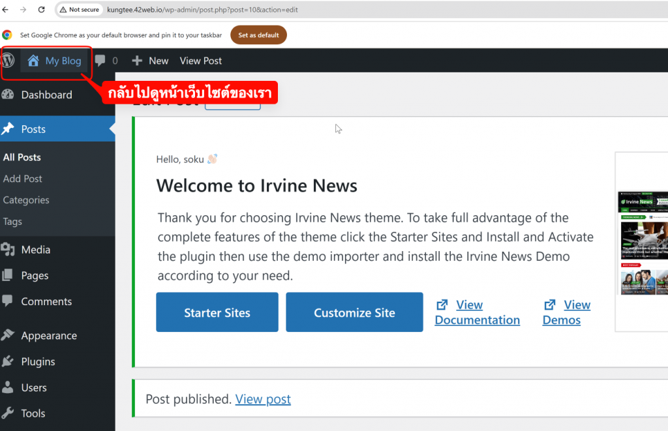The width and height of the screenshot is (668, 431).
Task: Click the Set as default button
Action: click(258, 35)
